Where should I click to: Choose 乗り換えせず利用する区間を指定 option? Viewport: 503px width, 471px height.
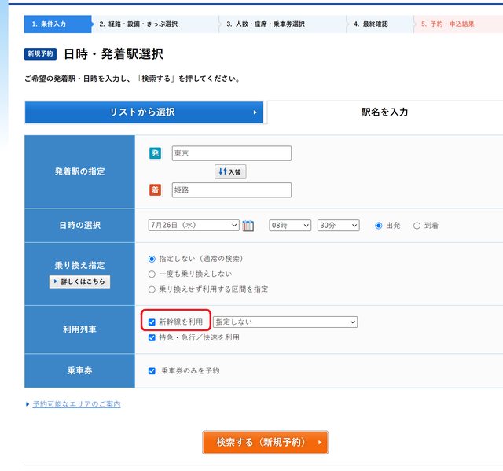(x=152, y=289)
